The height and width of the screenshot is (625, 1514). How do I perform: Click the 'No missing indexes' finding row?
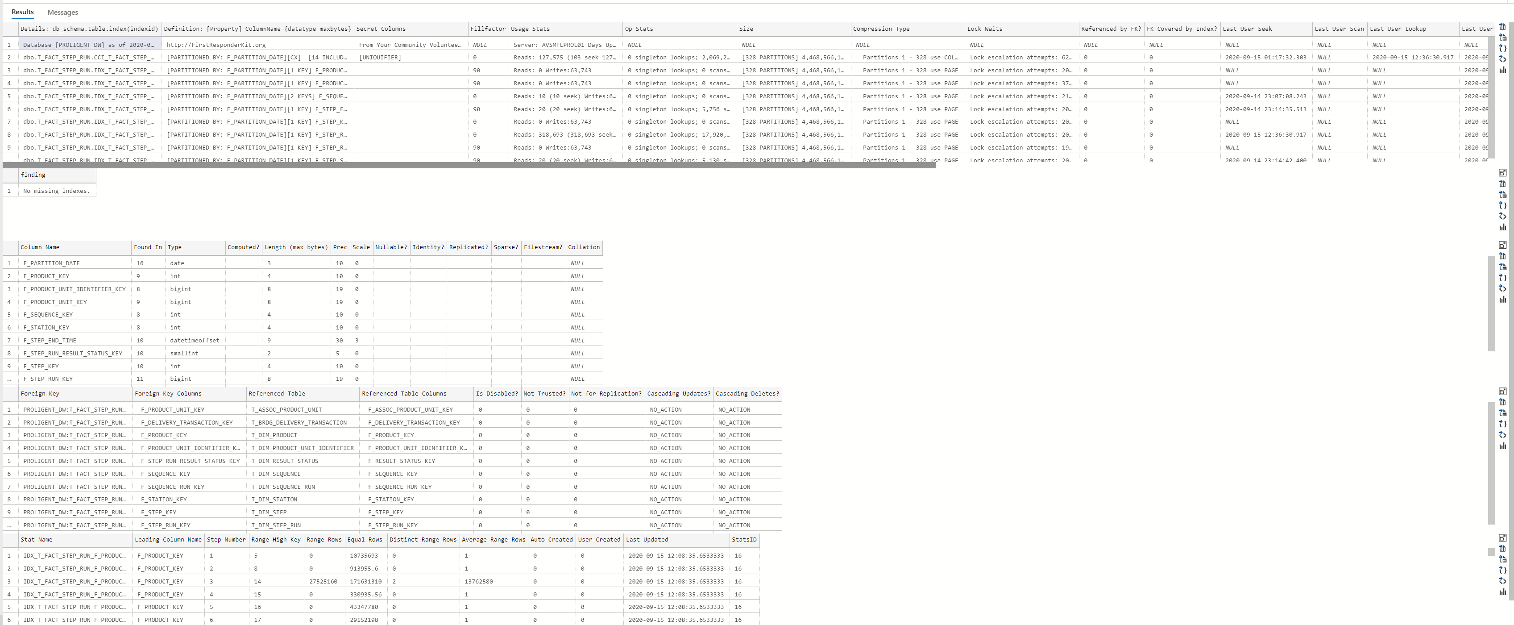point(56,191)
